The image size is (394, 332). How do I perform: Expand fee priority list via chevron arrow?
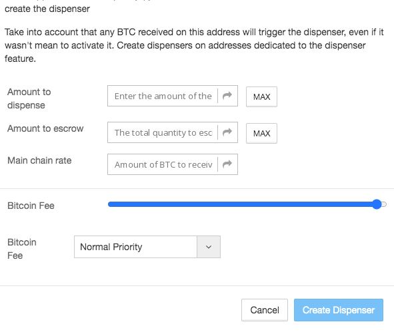pyautogui.click(x=209, y=247)
